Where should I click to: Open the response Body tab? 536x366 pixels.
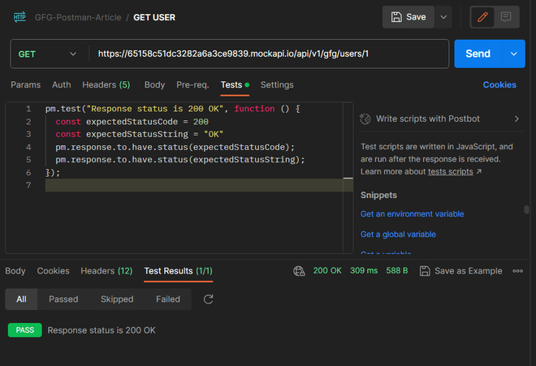pos(15,271)
